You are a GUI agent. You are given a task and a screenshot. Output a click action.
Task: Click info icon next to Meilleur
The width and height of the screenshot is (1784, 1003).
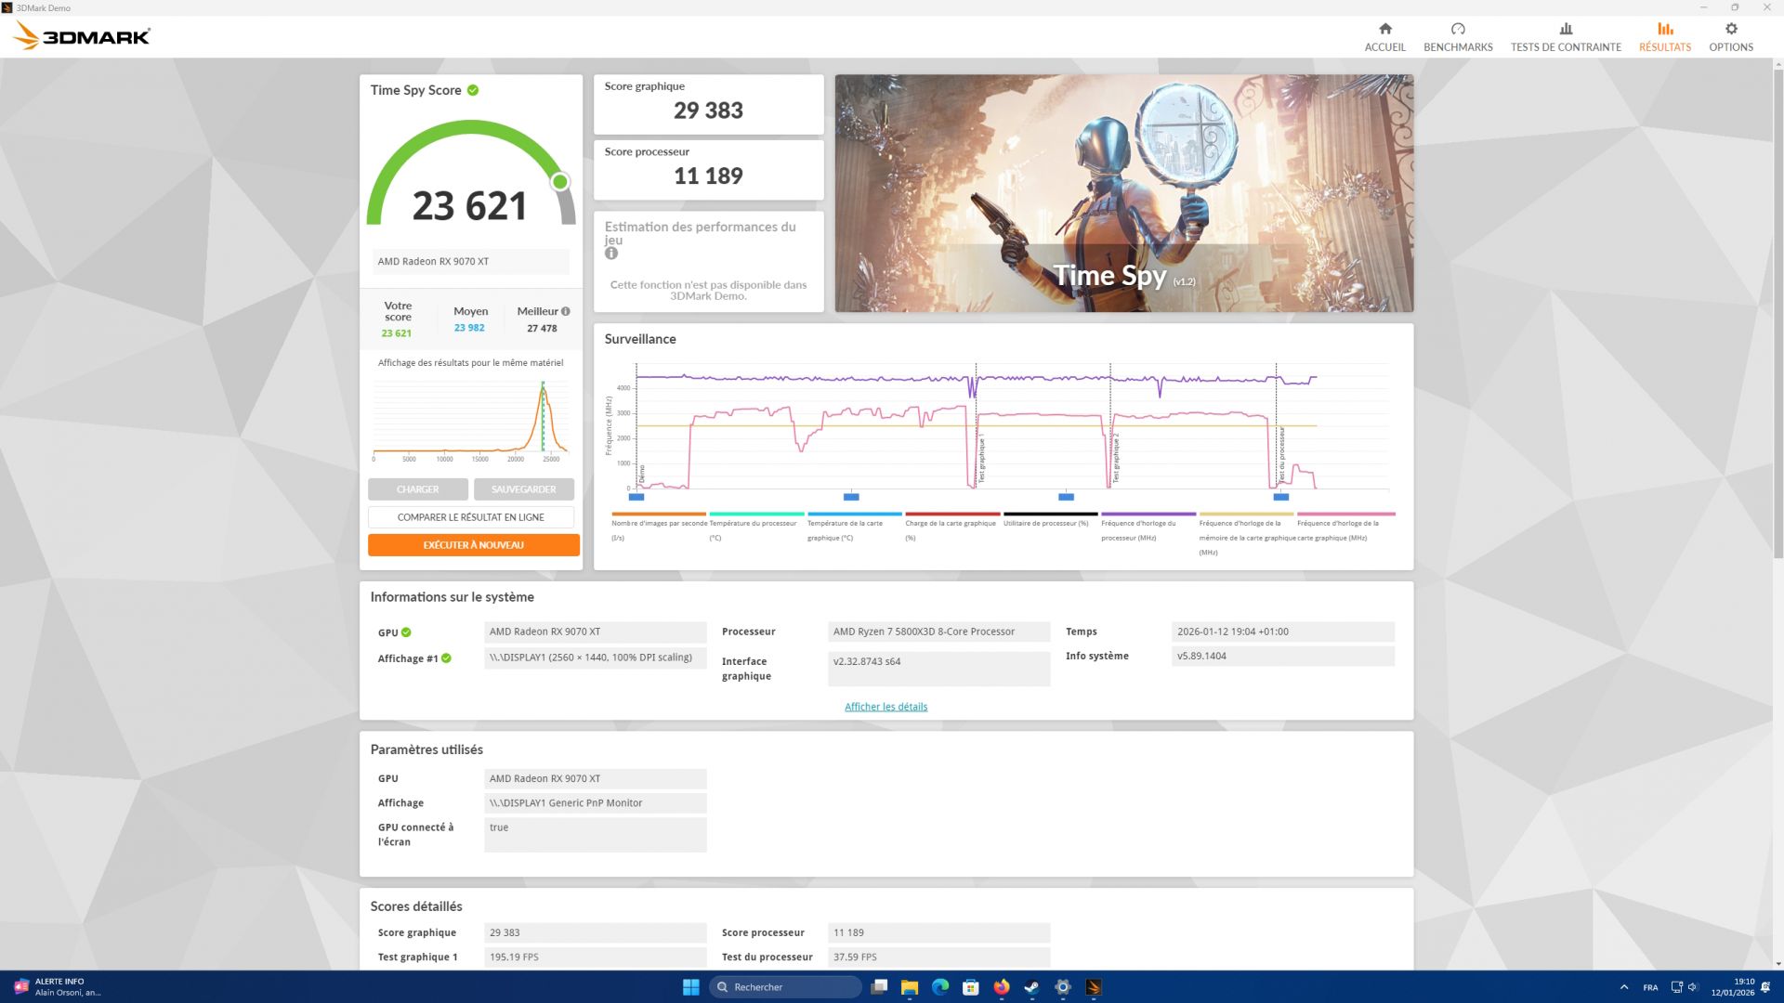[x=566, y=312]
